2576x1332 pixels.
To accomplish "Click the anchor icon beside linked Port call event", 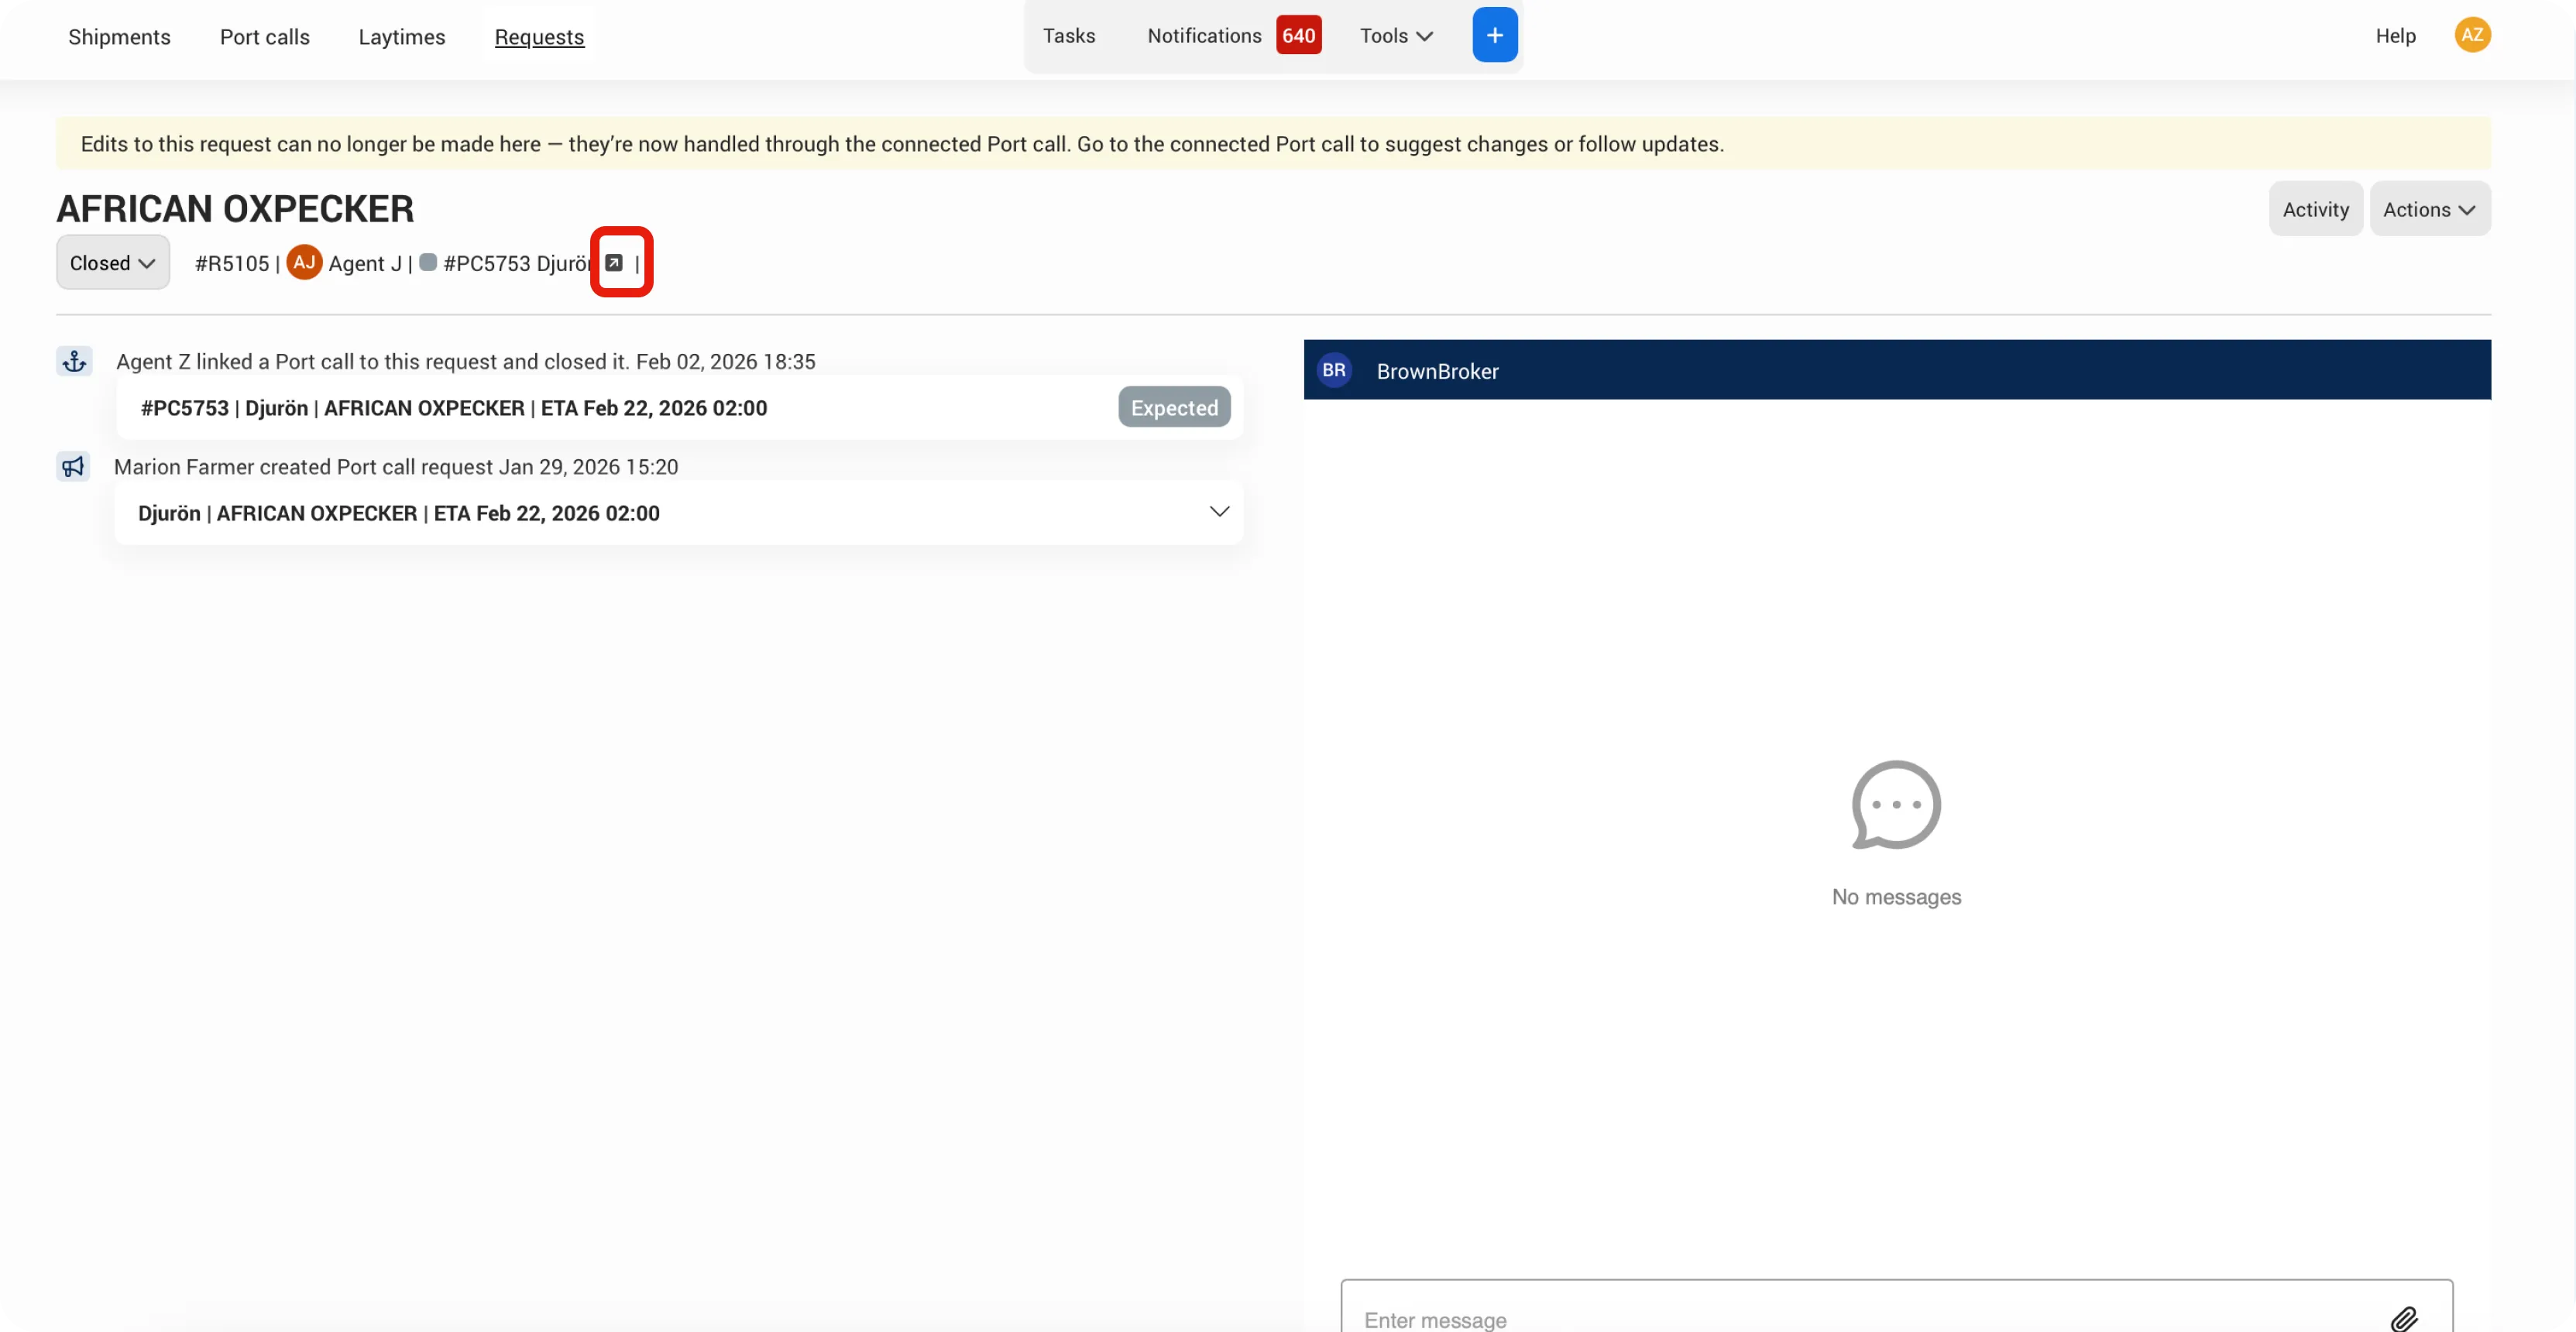I will (x=74, y=361).
